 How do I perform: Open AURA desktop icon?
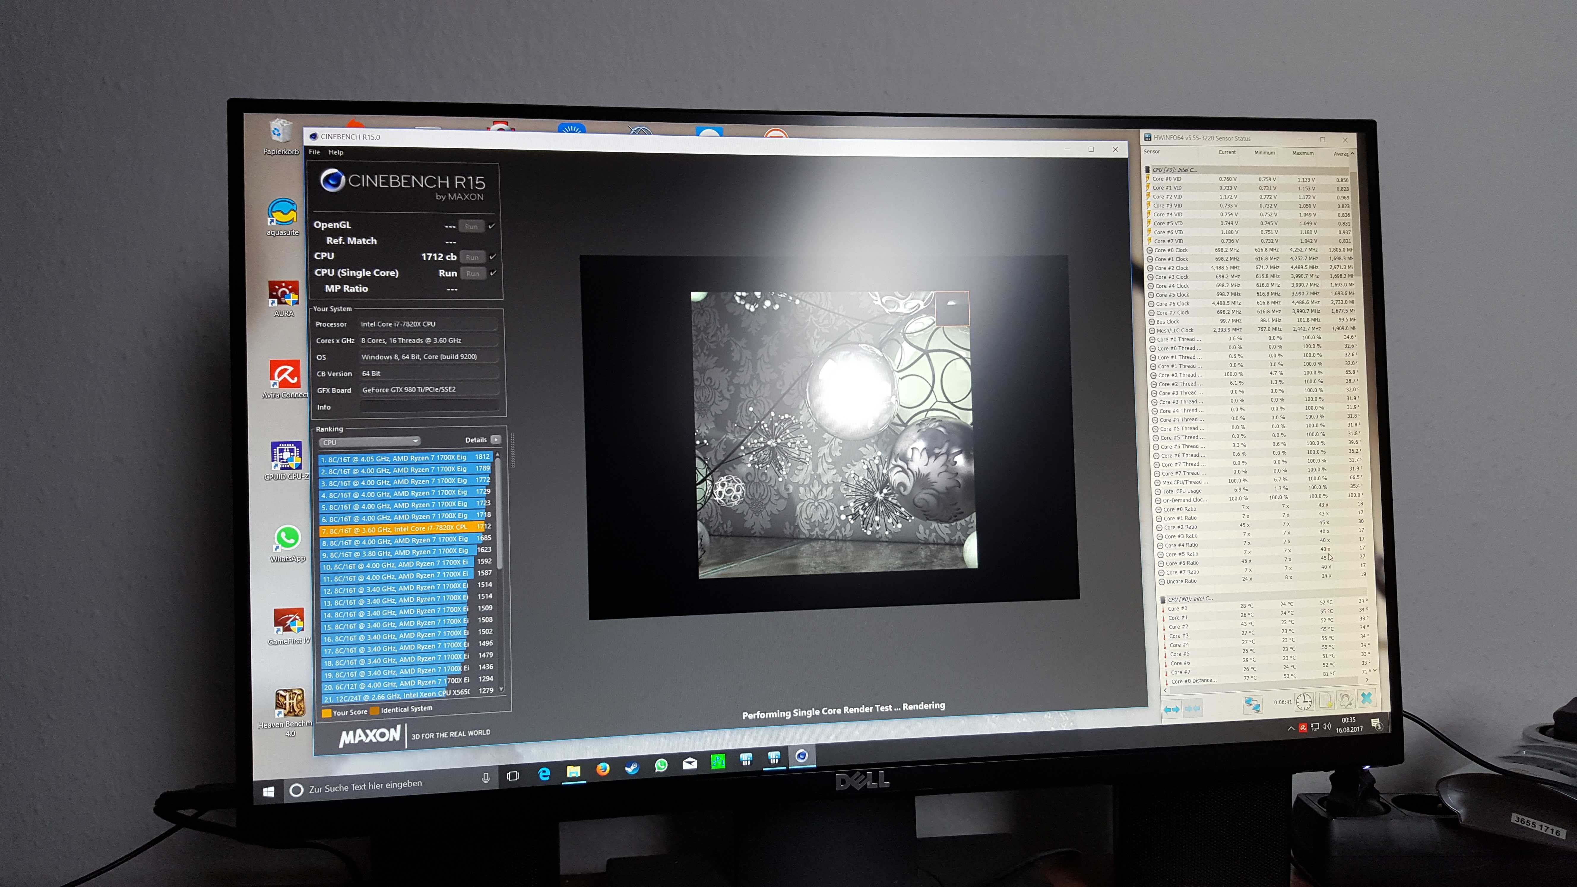[284, 299]
